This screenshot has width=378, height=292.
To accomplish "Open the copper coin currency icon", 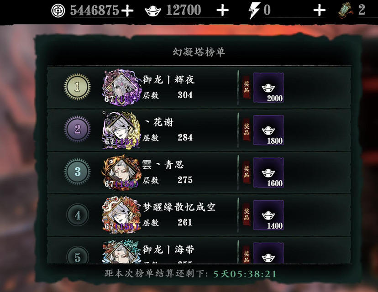I will point(58,10).
